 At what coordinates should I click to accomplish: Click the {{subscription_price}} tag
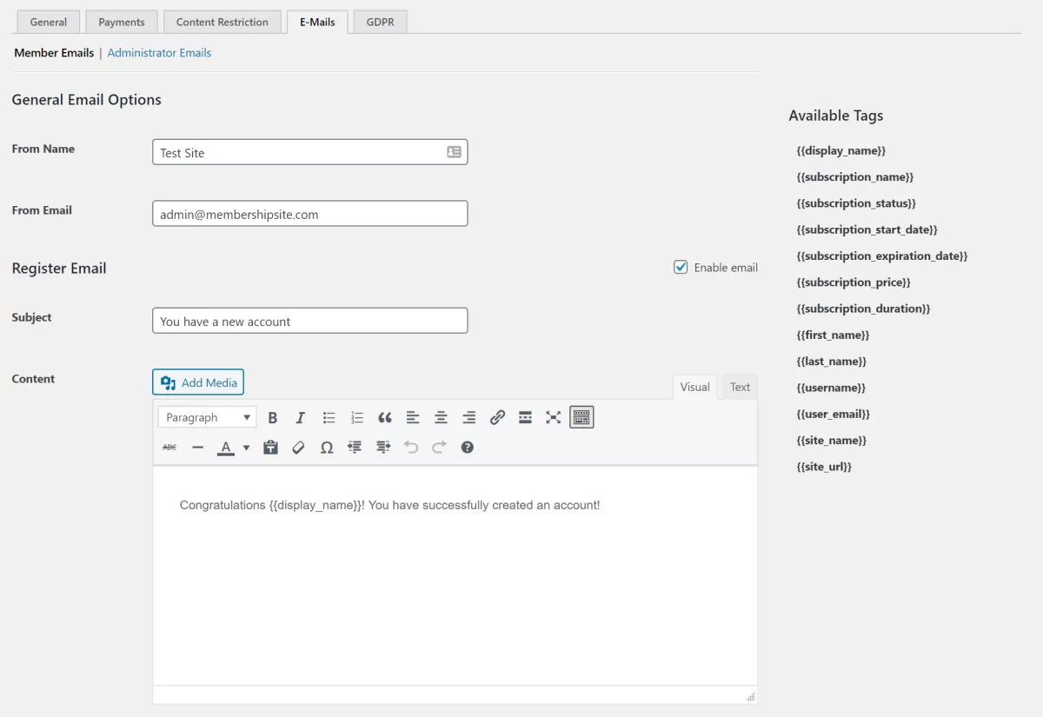854,282
